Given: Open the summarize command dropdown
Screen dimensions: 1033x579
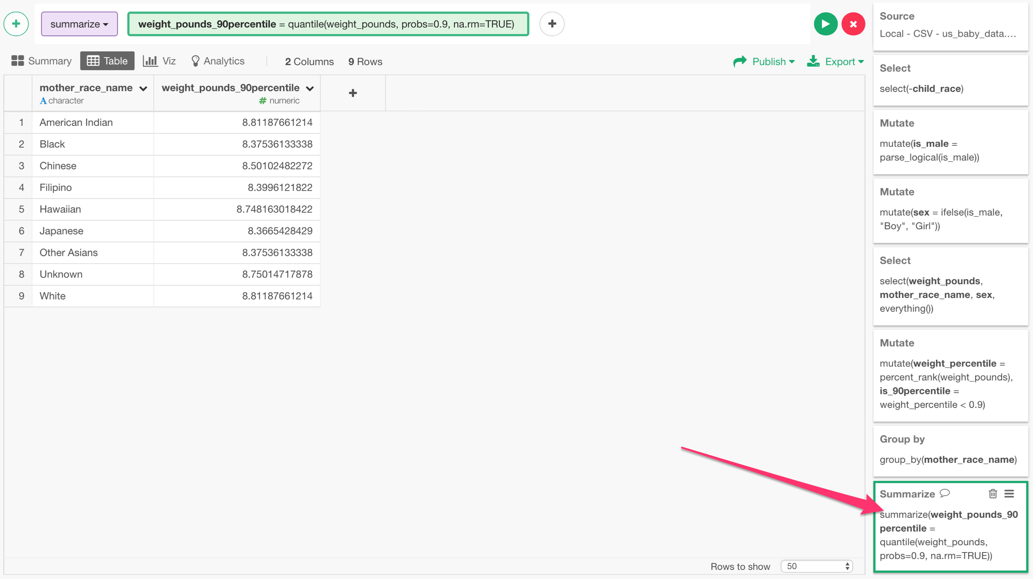Looking at the screenshot, I should (x=79, y=24).
